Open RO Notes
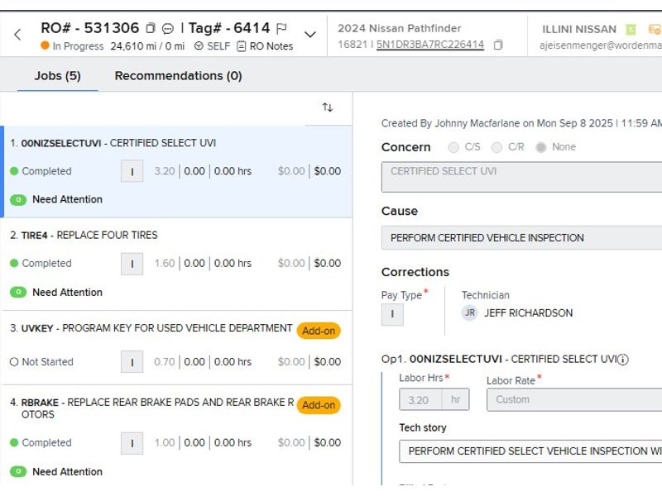The image size is (662, 496). [265, 46]
